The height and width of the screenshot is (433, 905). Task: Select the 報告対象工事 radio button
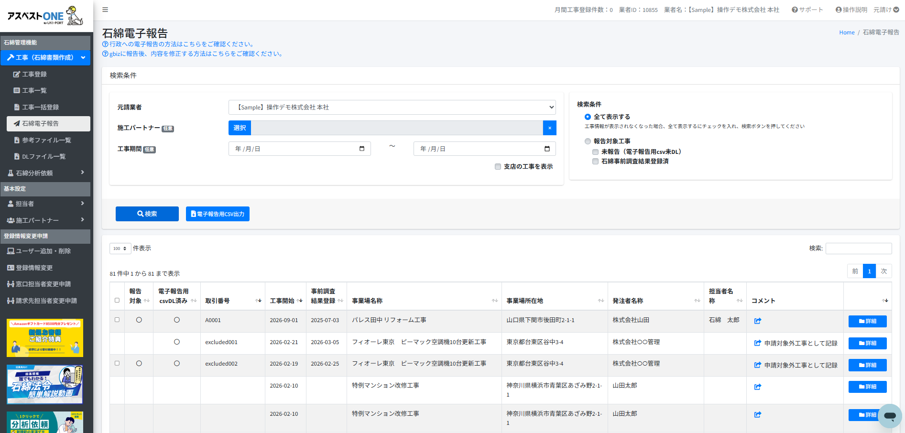tap(588, 141)
